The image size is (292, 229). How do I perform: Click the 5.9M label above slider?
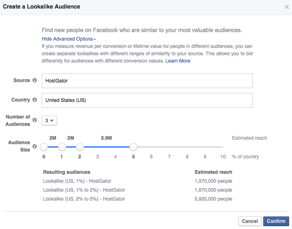click(106, 138)
